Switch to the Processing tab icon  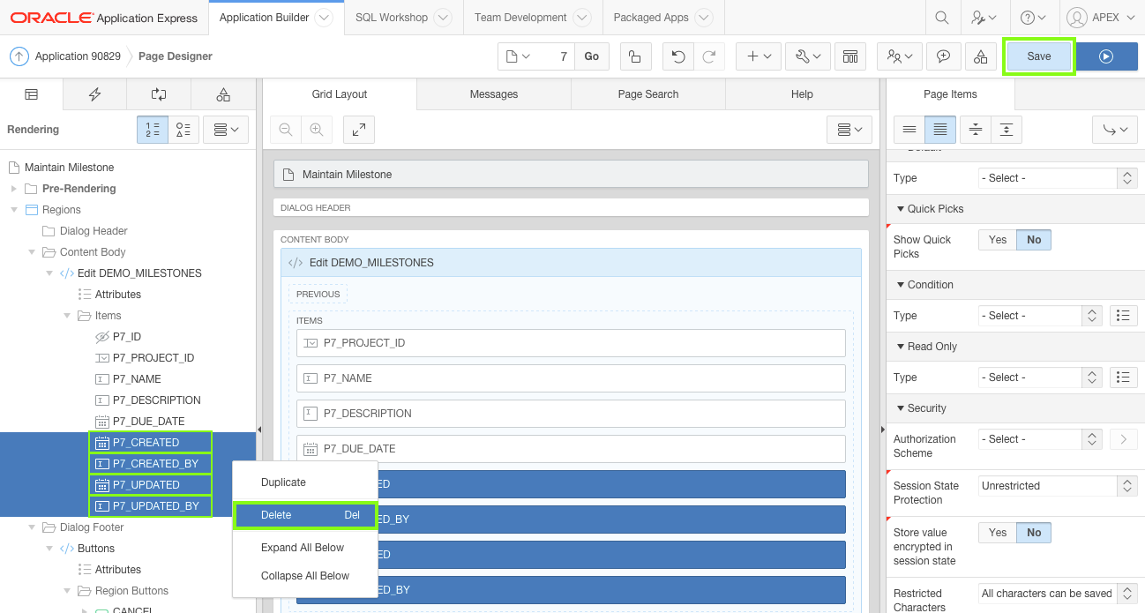coord(159,94)
